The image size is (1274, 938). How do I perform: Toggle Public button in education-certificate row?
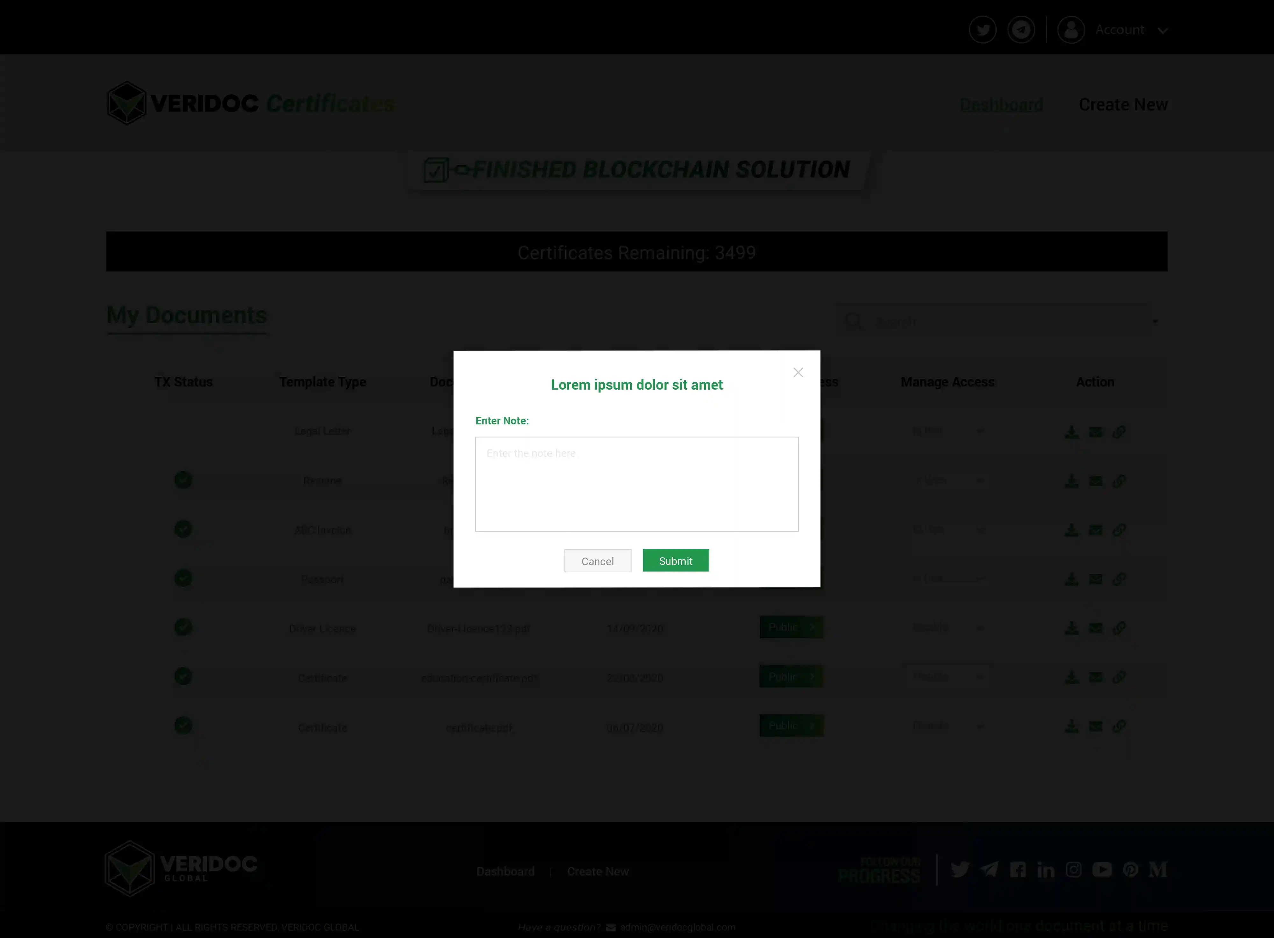point(791,677)
